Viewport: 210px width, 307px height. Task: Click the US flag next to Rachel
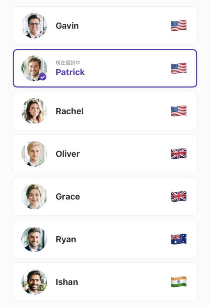tap(178, 111)
